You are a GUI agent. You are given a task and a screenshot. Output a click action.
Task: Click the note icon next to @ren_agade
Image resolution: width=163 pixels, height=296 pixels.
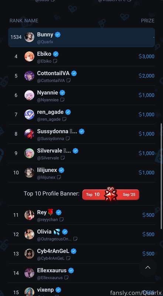point(64,119)
